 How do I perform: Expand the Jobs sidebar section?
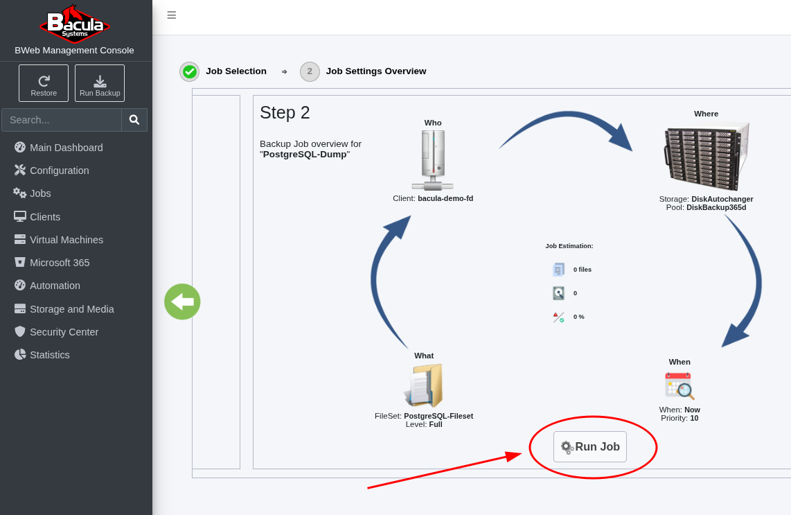pyautogui.click(x=40, y=193)
